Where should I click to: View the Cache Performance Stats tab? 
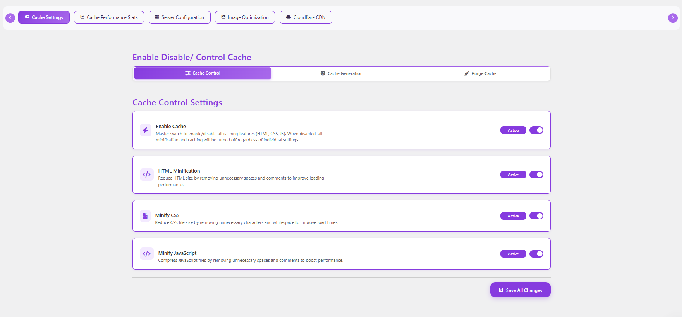click(109, 17)
